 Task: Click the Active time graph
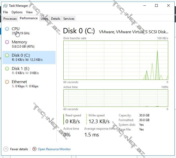click(x=116, y=98)
